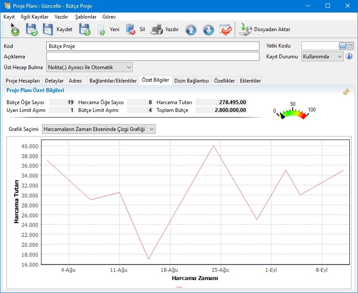Open the Şablonlar menu
This screenshot has width=358, height=293.
86,17
